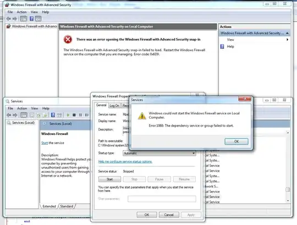This screenshot has height=225, width=297.
Task: Click Windows Firewall with Advanced Security actions header
Action: (255, 33)
